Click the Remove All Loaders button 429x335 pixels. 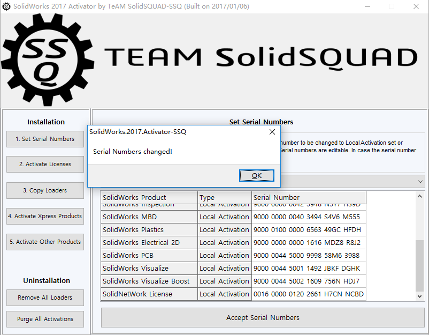[45, 297]
